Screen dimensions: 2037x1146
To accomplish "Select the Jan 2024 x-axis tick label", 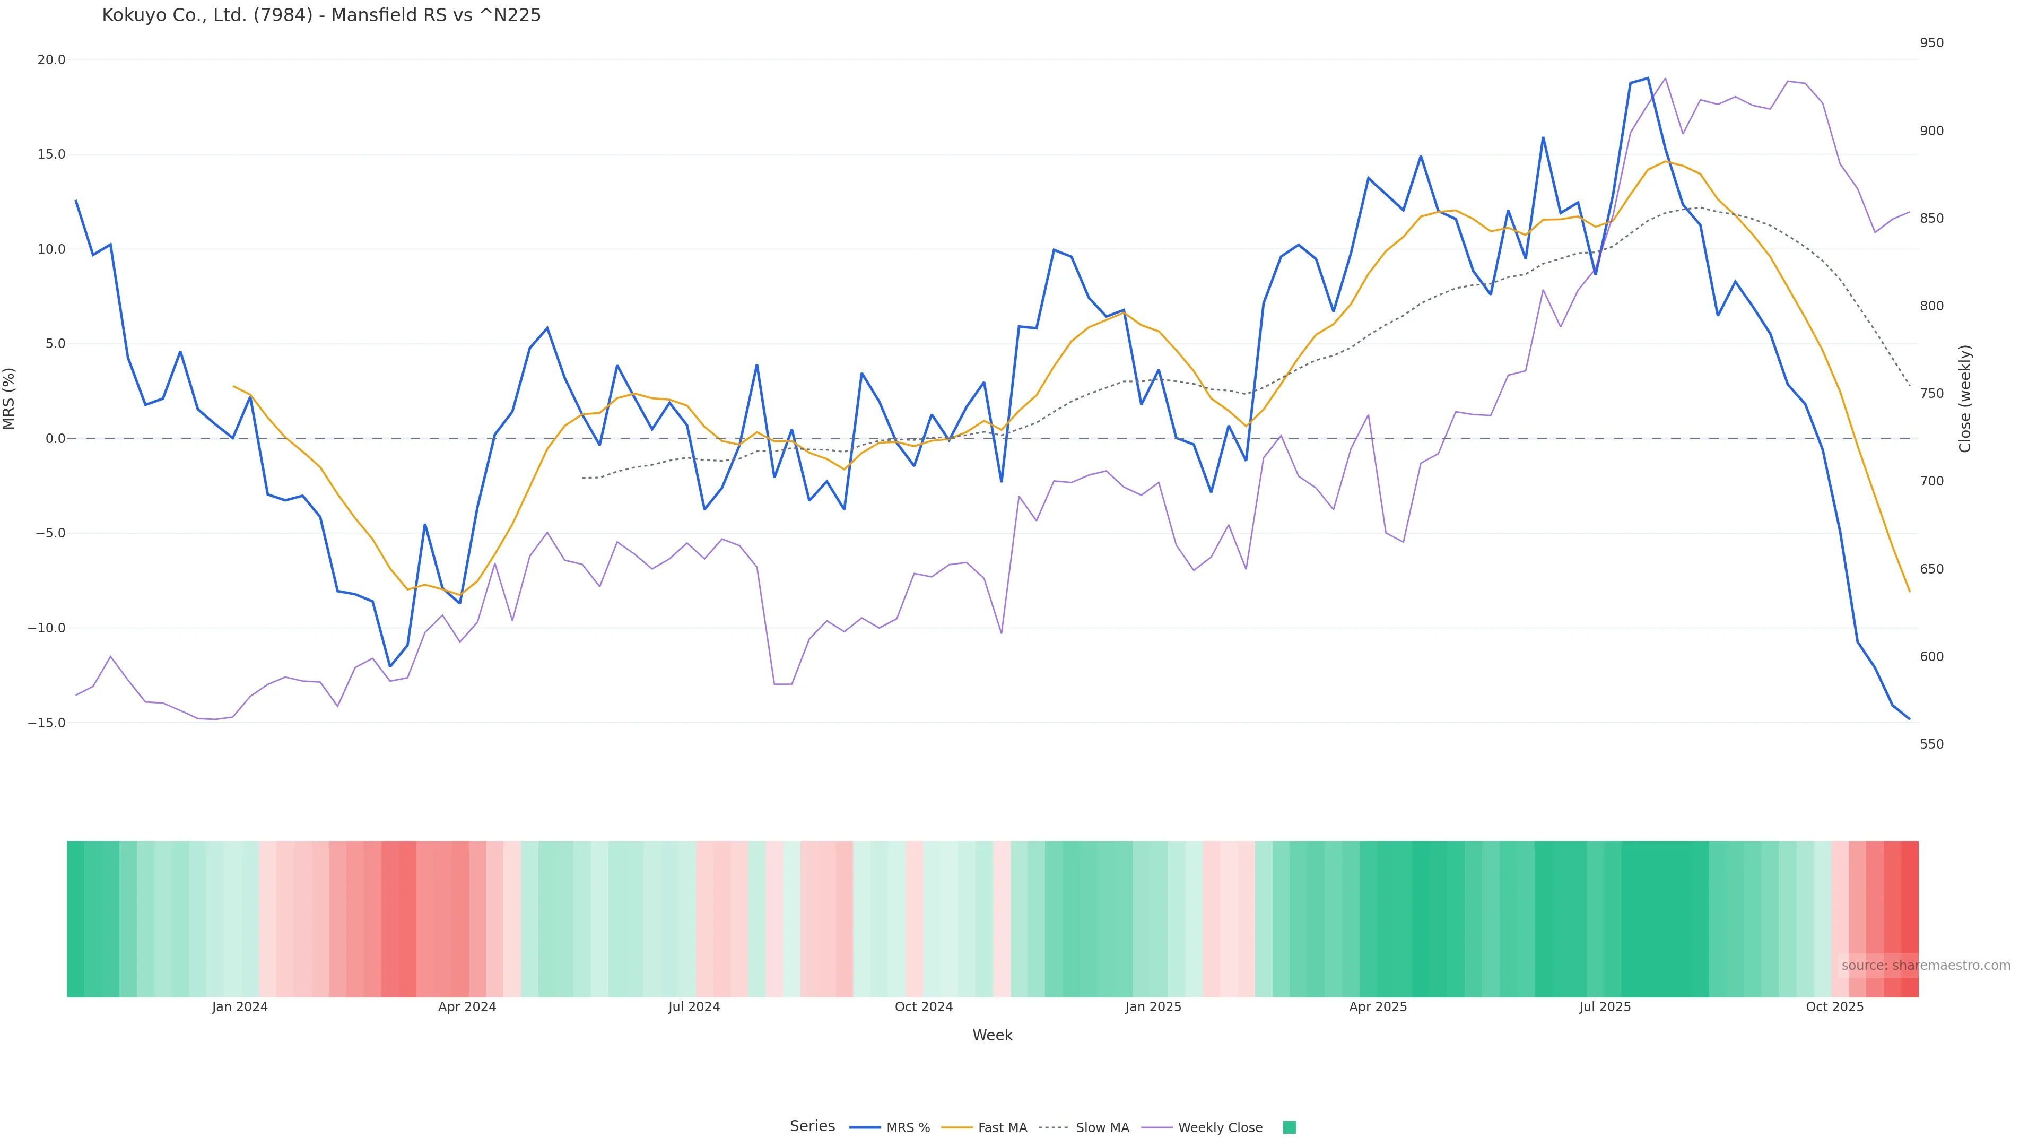I will coord(240,1007).
